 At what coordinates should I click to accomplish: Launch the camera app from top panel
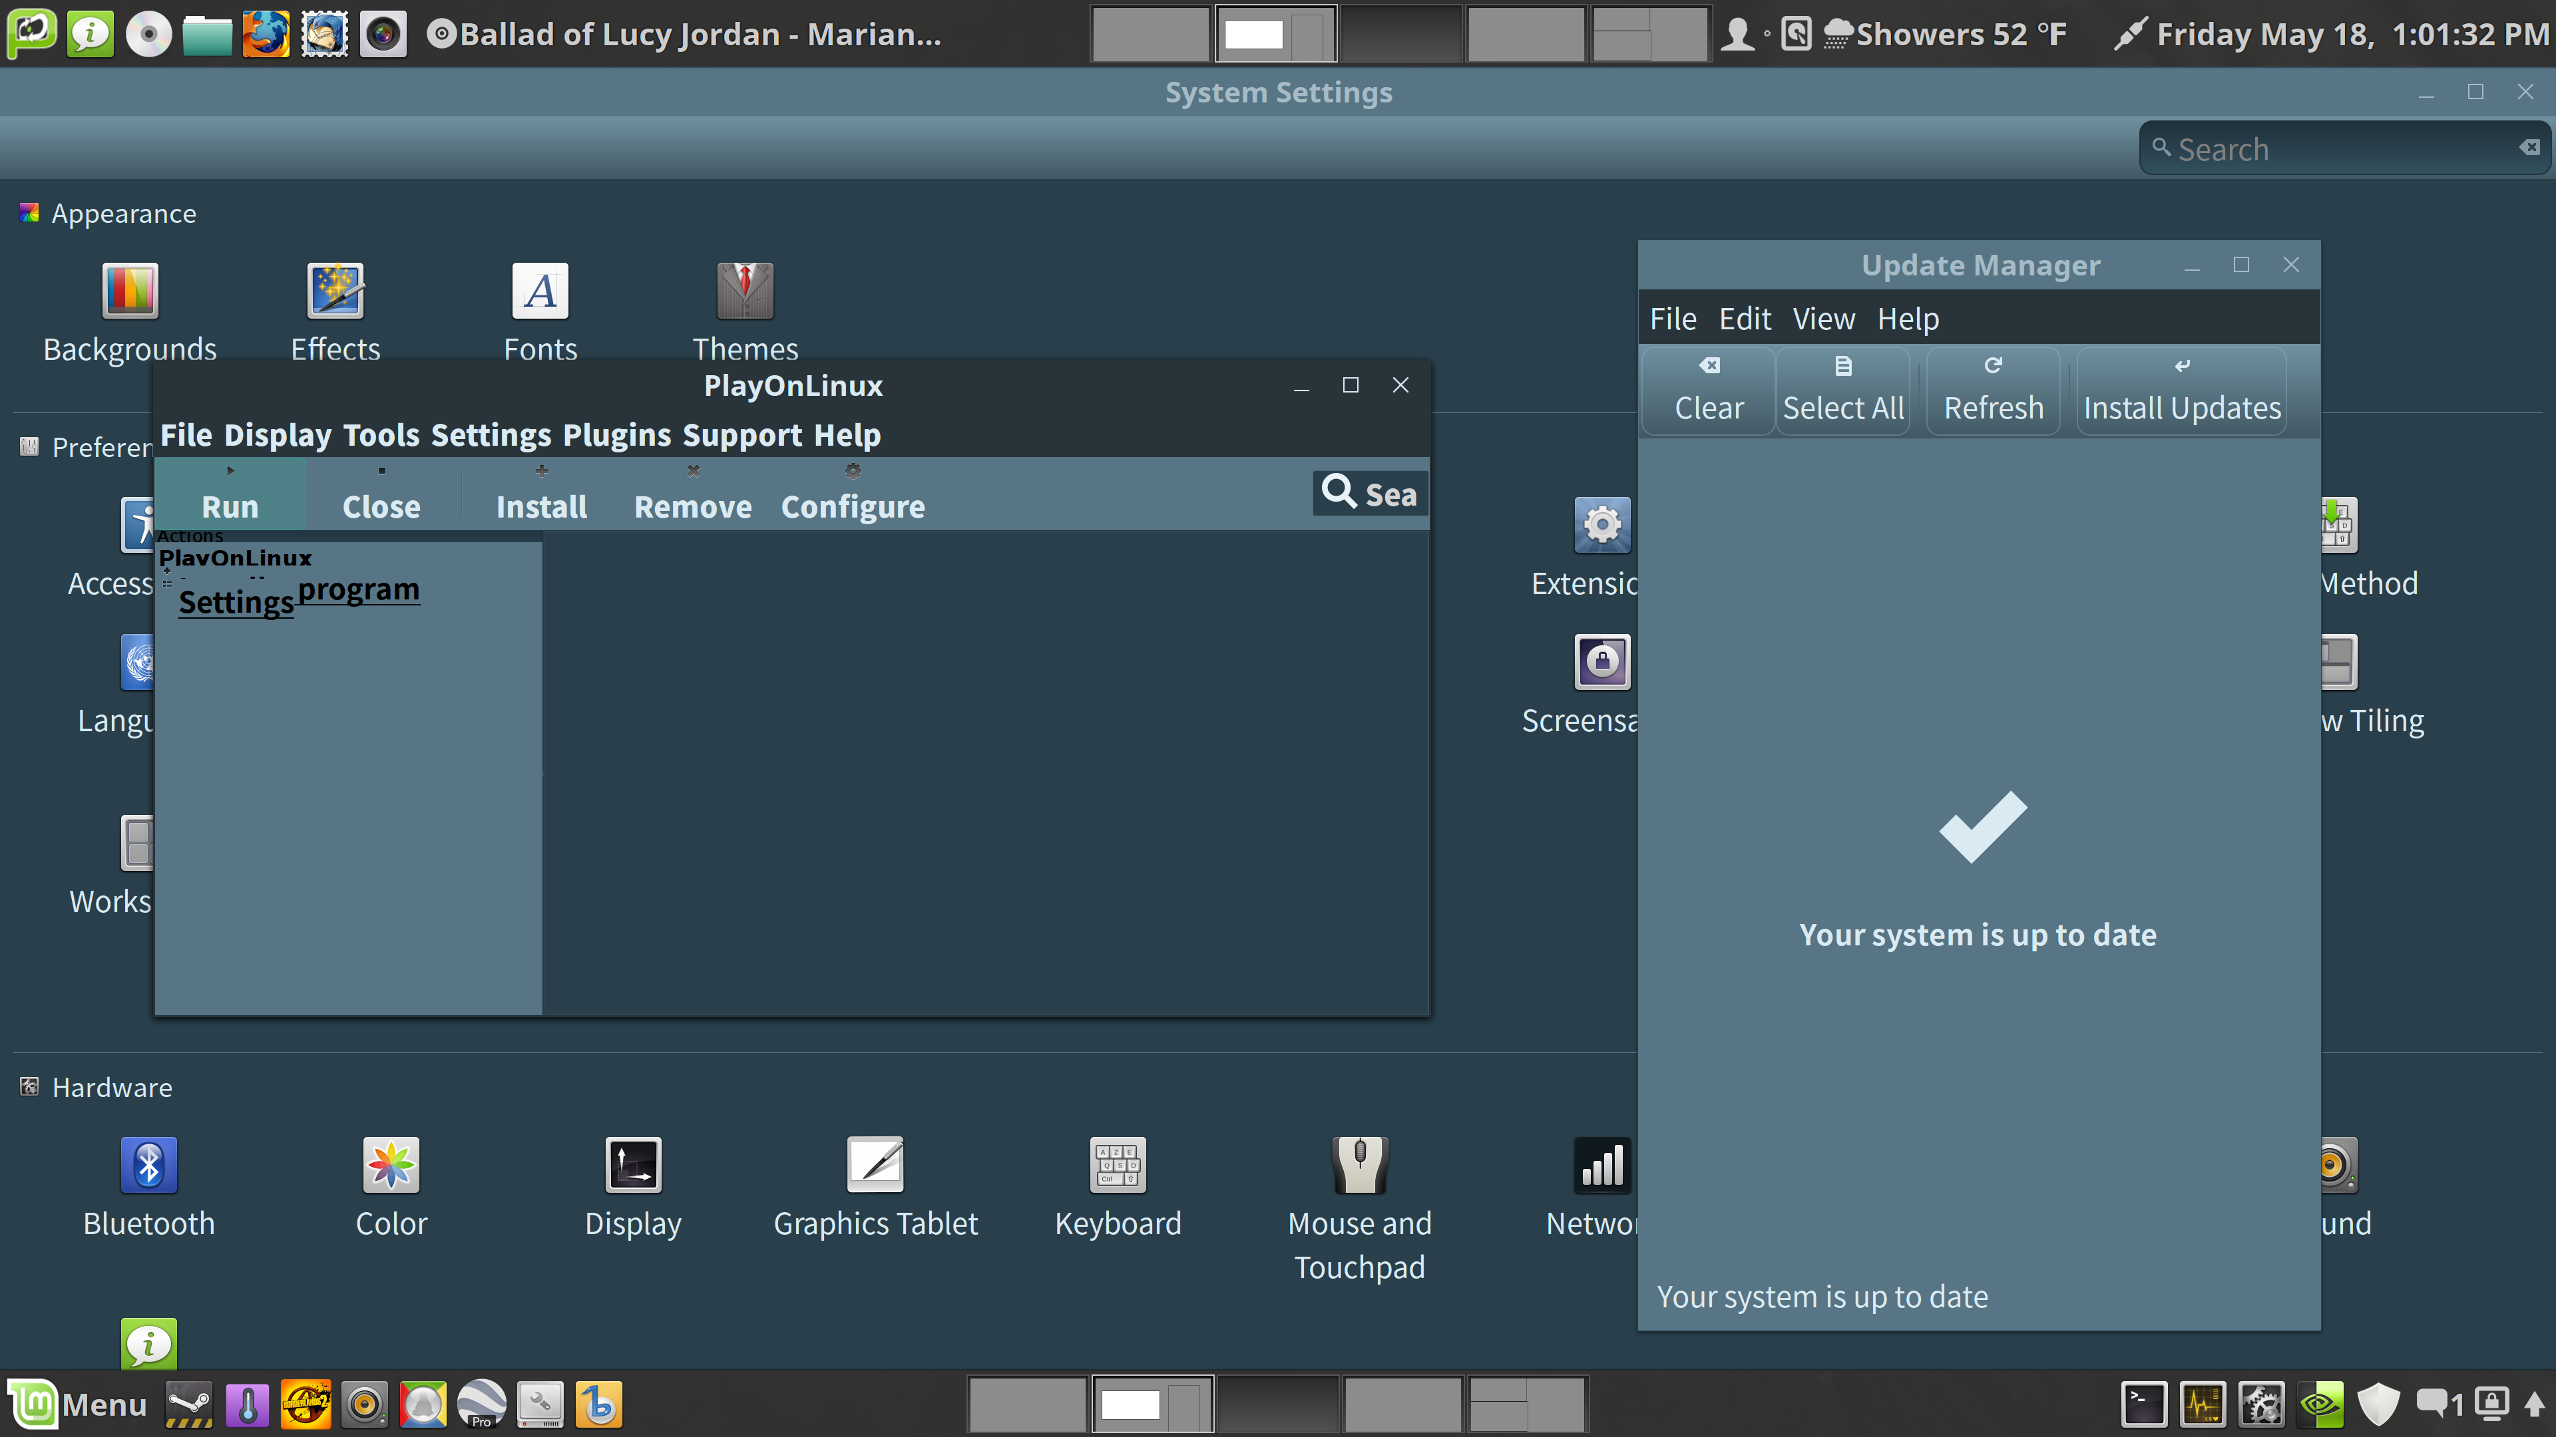pos(383,34)
